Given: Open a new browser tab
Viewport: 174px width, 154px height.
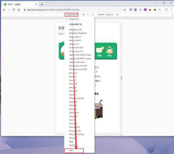Looking at the screenshot, I should pos(42,5).
